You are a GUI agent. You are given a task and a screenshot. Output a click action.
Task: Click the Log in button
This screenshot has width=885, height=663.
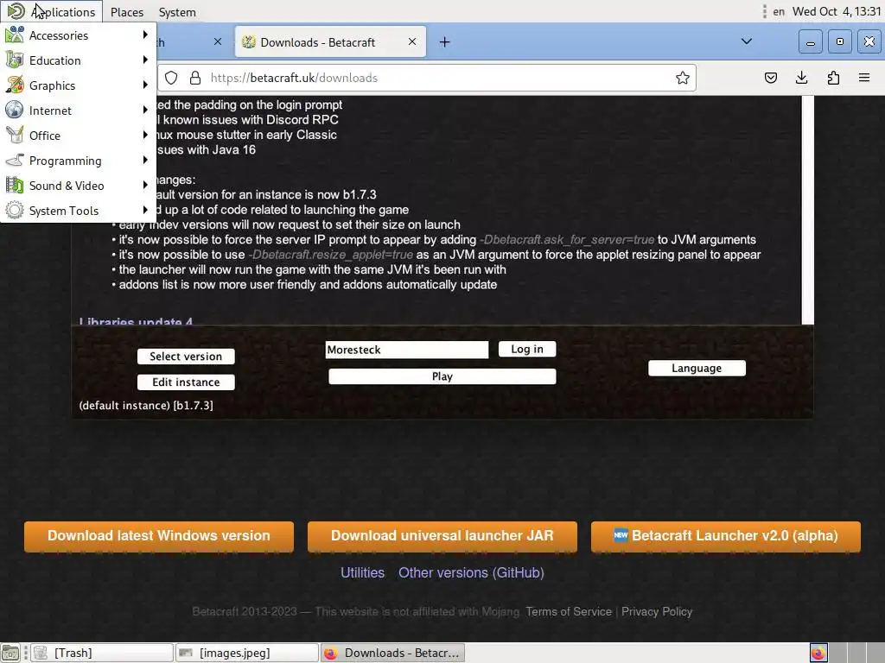(527, 349)
